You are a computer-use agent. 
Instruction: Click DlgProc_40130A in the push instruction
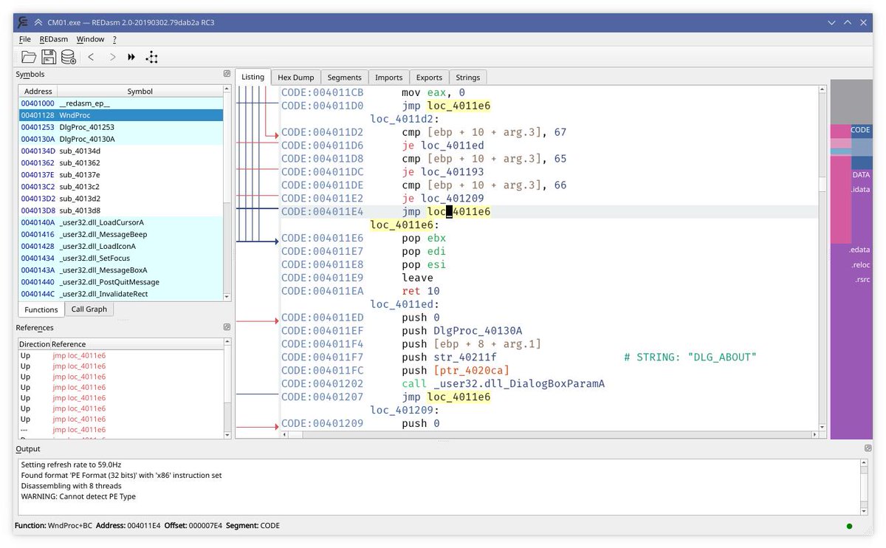coord(478,331)
